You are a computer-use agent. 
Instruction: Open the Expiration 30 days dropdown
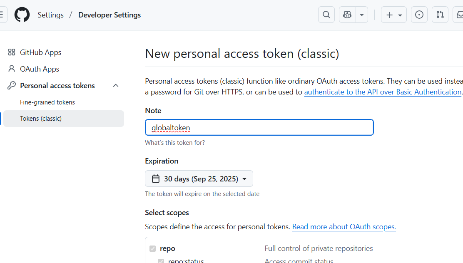pyautogui.click(x=199, y=179)
